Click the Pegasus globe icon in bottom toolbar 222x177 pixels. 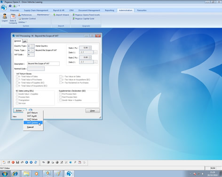pyautogui.click(x=71, y=162)
